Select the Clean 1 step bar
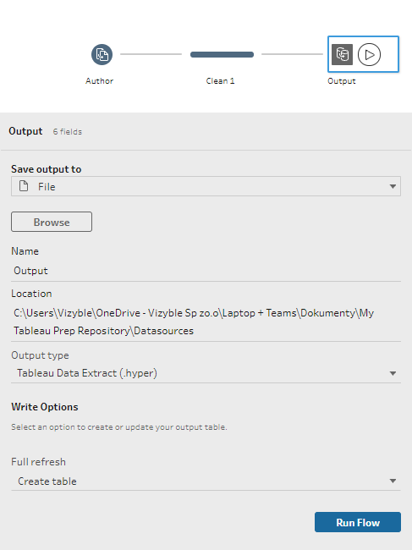Image resolution: width=412 pixels, height=550 pixels. coord(222,54)
